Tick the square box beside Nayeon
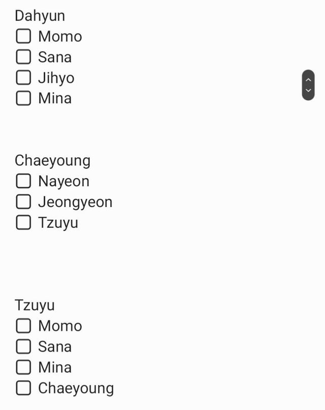Screen dimensions: 325x410 coord(23,181)
